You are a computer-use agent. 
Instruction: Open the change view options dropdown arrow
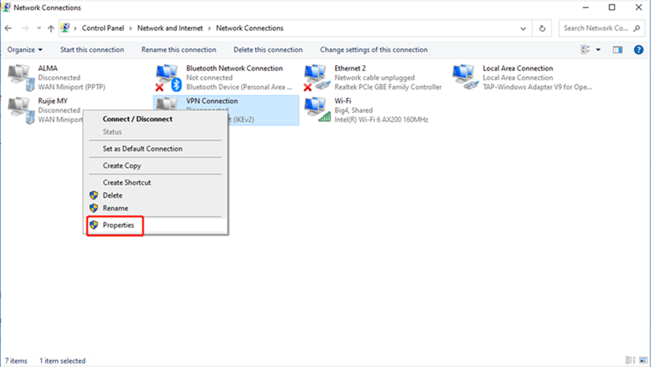(598, 50)
